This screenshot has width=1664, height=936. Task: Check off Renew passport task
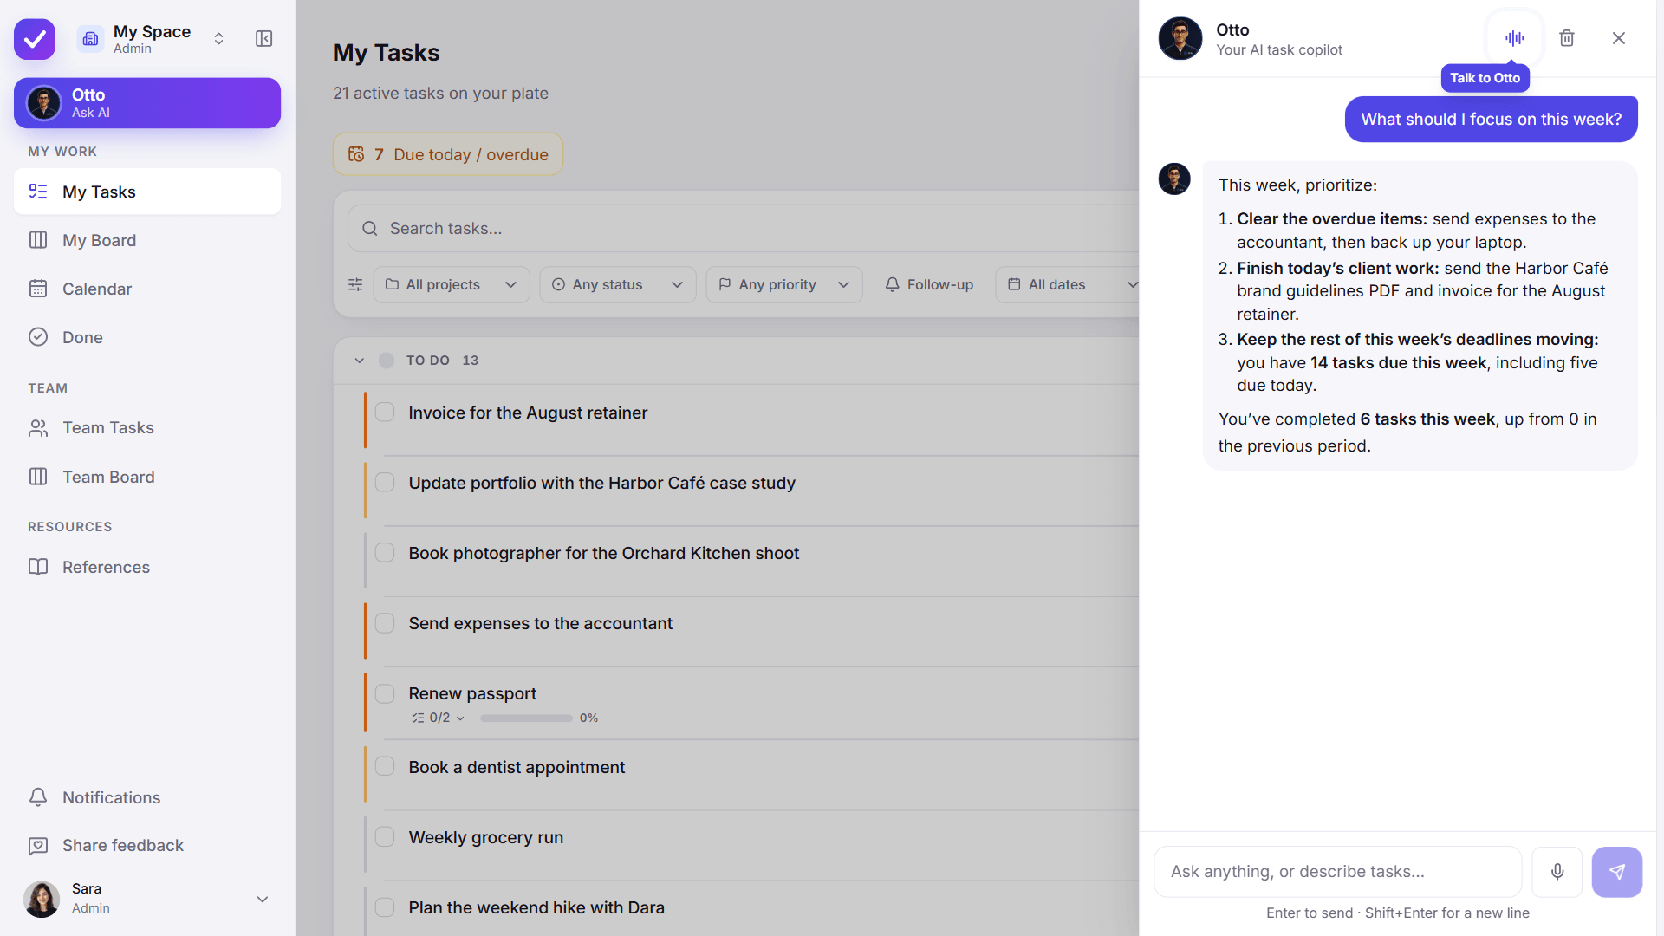(x=385, y=693)
